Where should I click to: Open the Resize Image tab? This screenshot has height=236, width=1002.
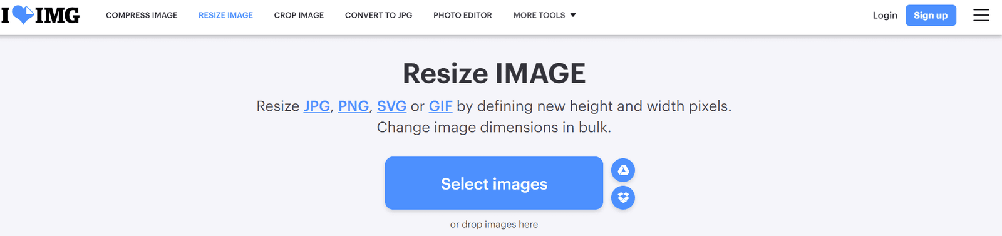click(x=225, y=15)
